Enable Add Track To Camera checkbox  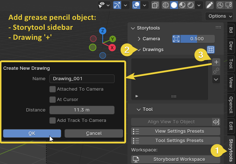(53, 120)
